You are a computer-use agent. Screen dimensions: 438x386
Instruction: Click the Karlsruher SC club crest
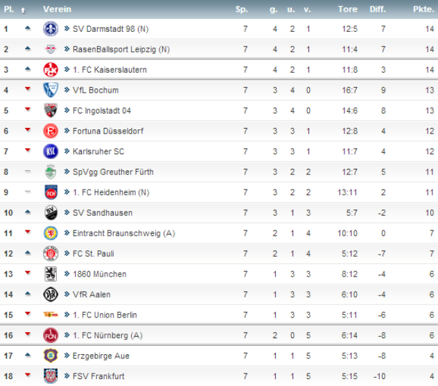(x=50, y=151)
